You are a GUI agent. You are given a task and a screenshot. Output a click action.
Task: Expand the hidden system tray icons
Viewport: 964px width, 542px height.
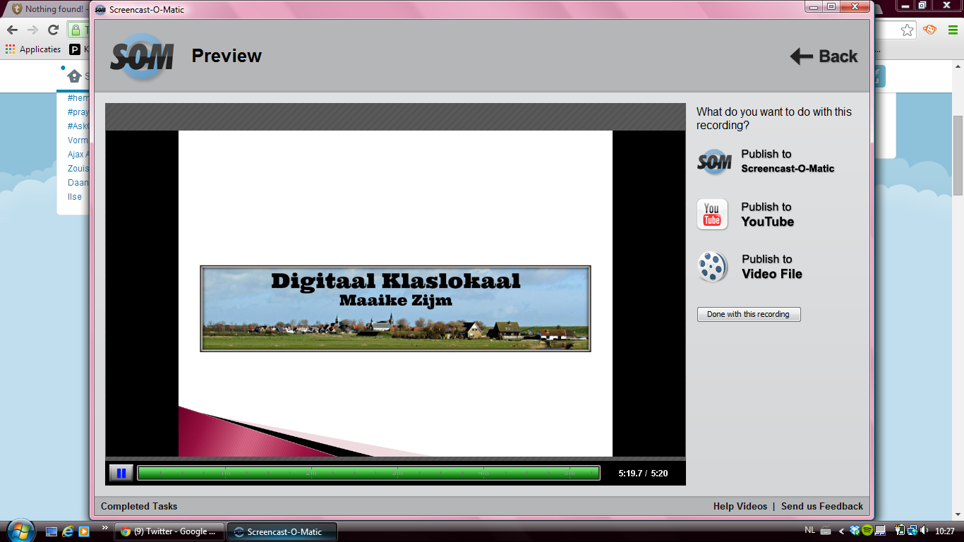841,531
